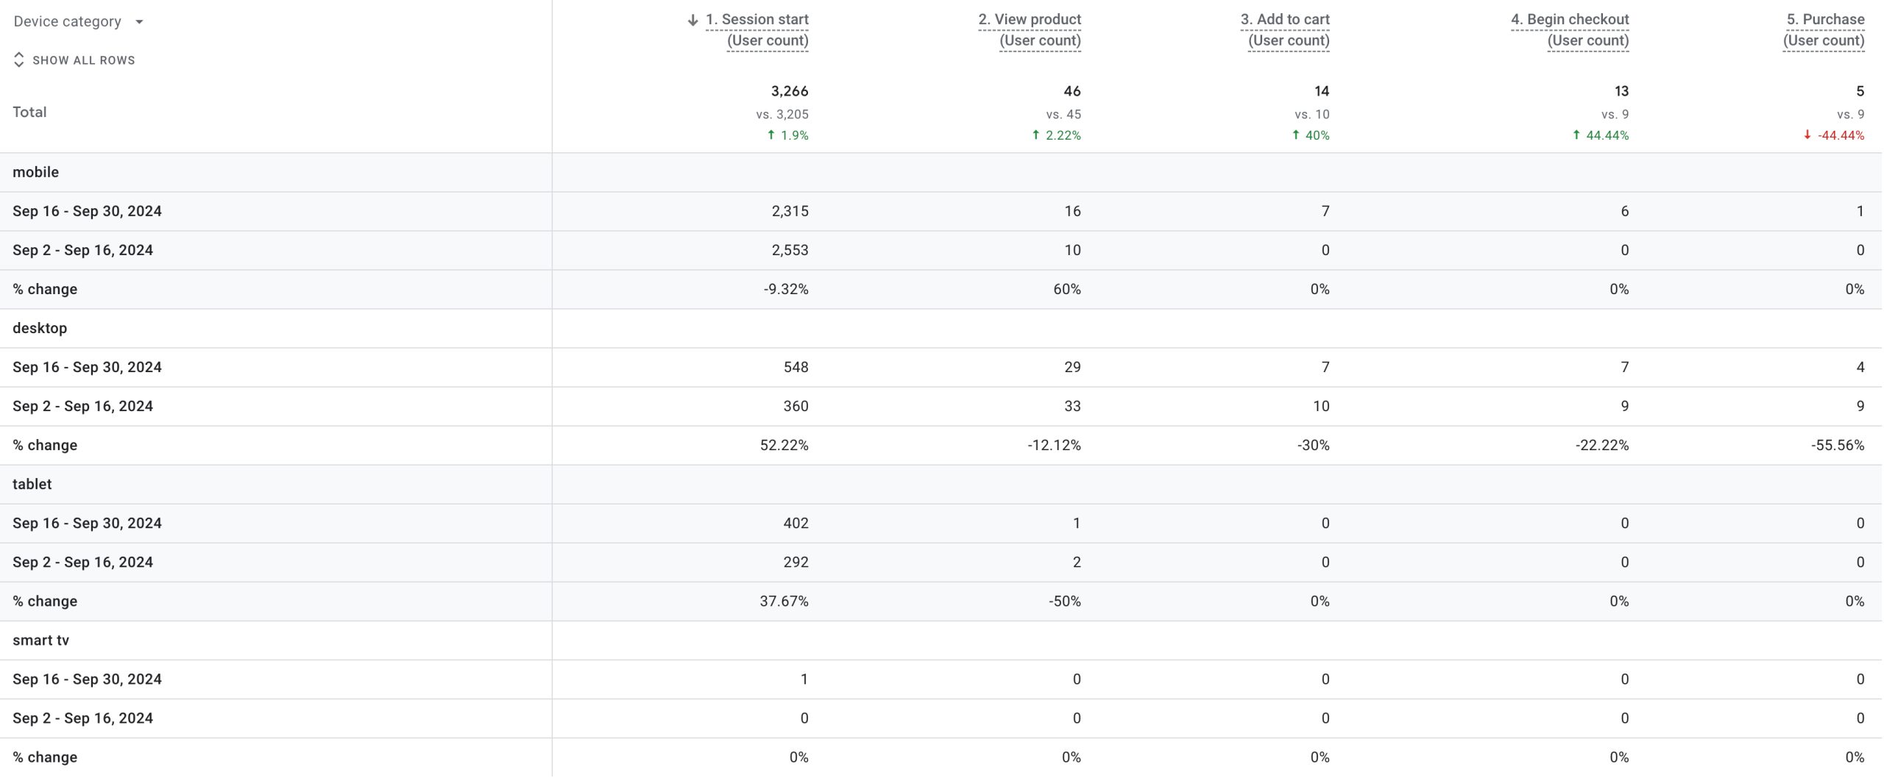This screenshot has width=1884, height=778.
Task: Select the mobile device category row
Action: click(x=36, y=172)
